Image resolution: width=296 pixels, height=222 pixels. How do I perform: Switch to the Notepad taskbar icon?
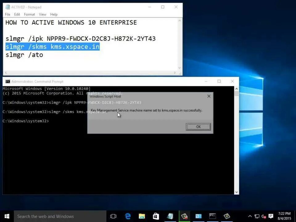pyautogui.click(x=170, y=216)
